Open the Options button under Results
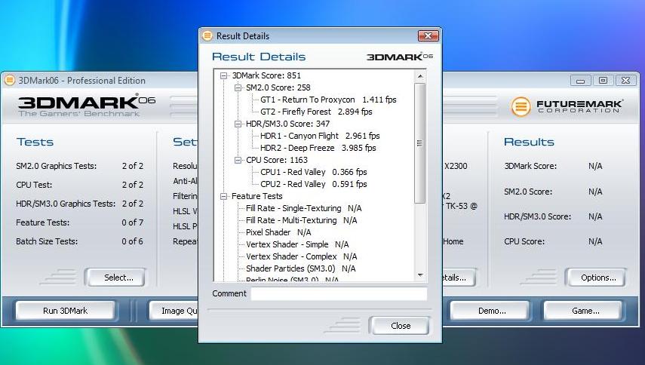Screen dimensions: 645x365 click(x=598, y=278)
